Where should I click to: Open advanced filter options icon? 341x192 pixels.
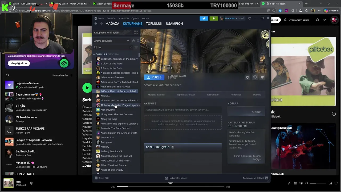tap(136, 47)
